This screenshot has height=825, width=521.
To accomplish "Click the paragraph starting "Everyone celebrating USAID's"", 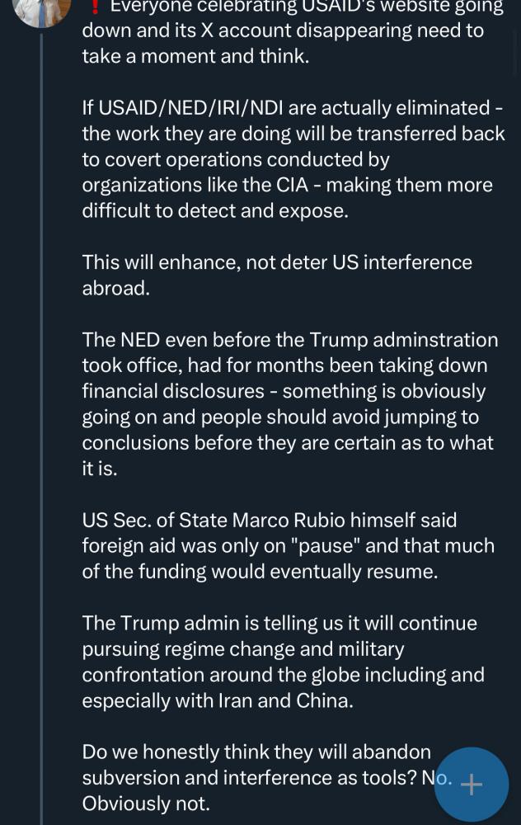I will pyautogui.click(x=293, y=31).
